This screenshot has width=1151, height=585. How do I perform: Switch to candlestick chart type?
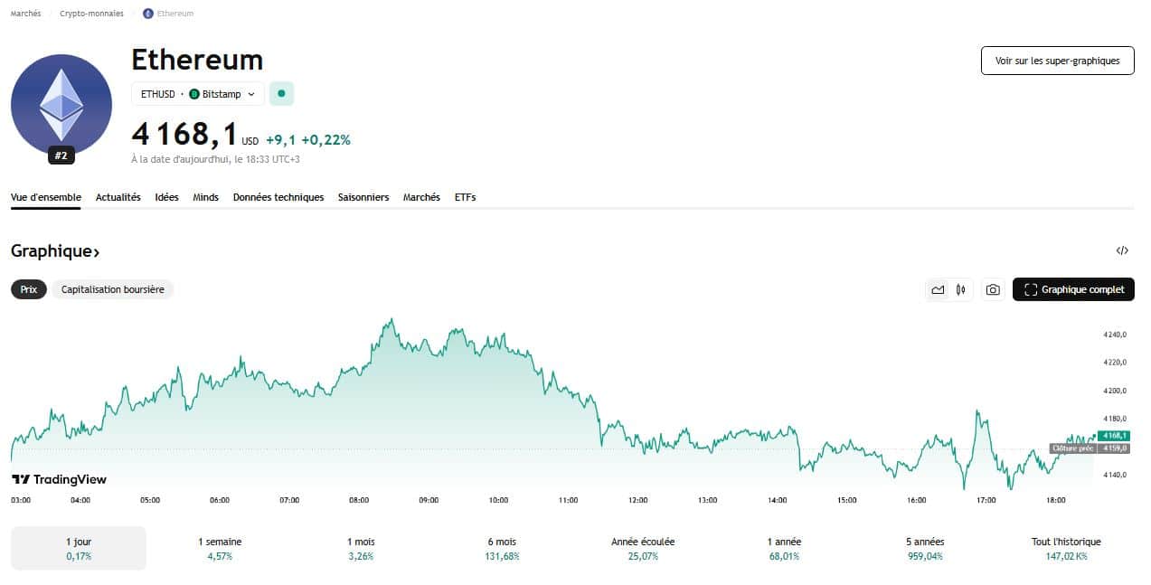pyautogui.click(x=960, y=289)
